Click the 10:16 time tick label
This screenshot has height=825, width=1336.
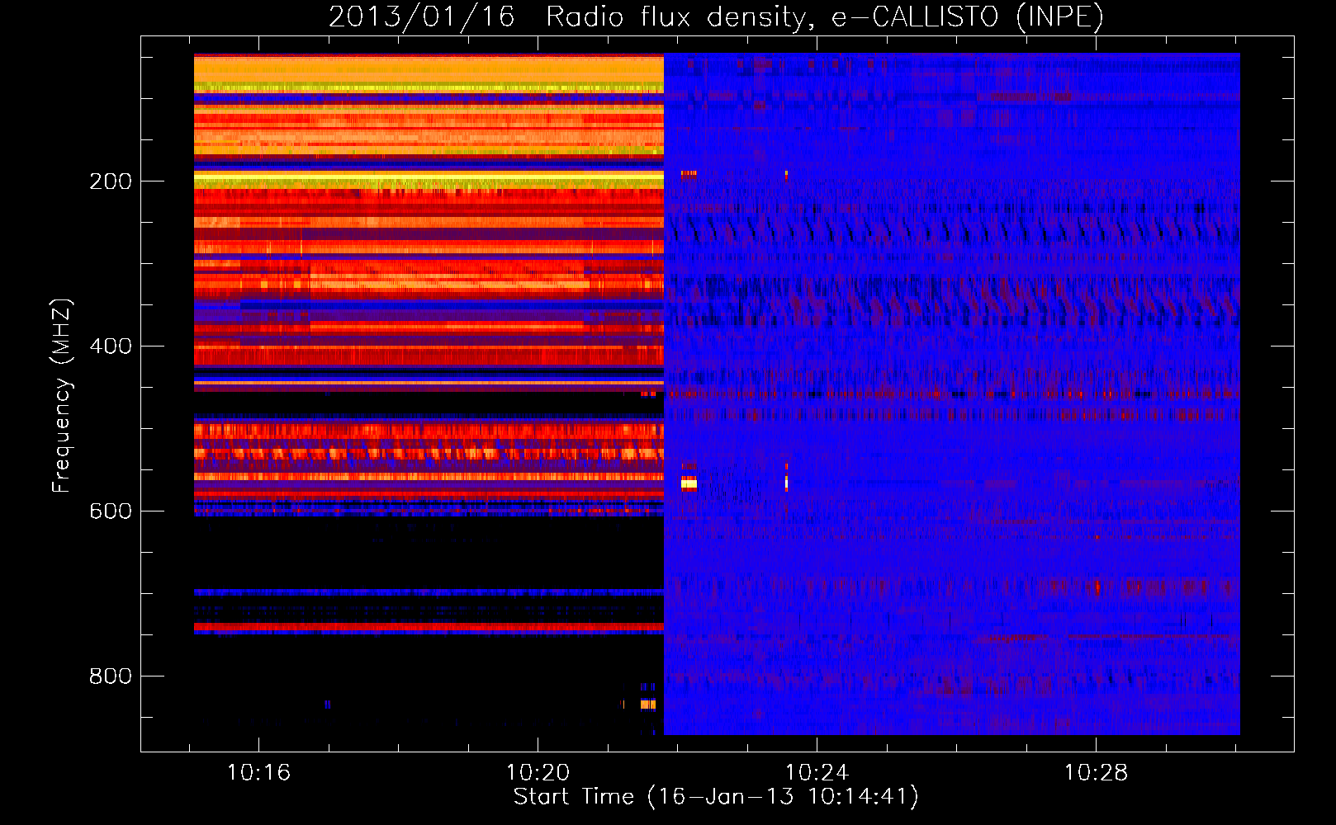pyautogui.click(x=258, y=773)
